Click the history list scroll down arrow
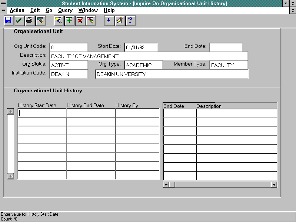This screenshot has height=222, width=296. click(11, 176)
